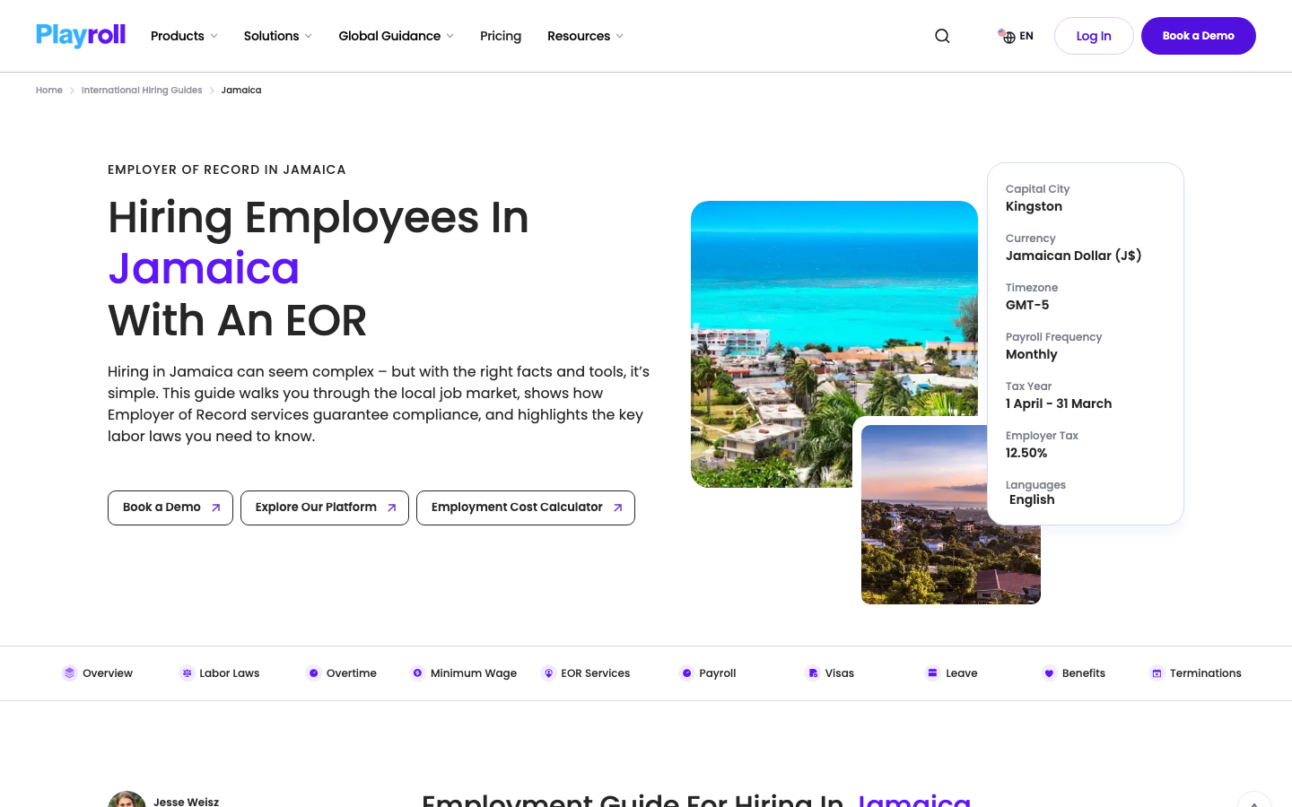Image resolution: width=1292 pixels, height=807 pixels.
Task: Click the Overview layers icon
Action: pos(69,673)
